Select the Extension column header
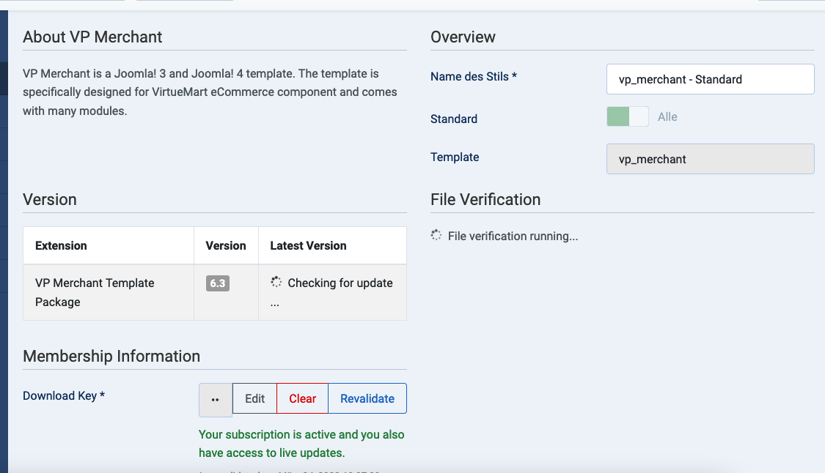The width and height of the screenshot is (825, 473). tap(62, 245)
